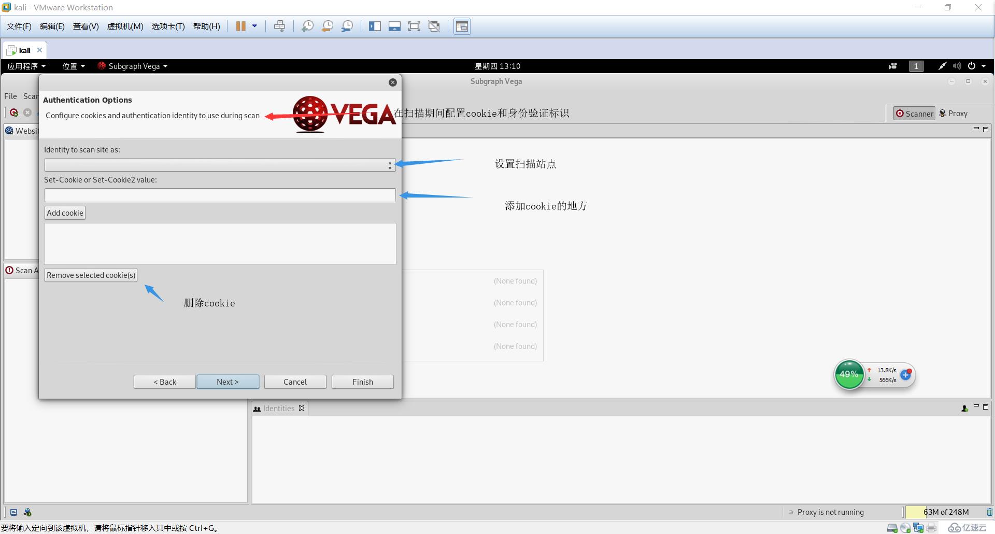995x534 pixels.
Task: Click the network connection icon in top bar
Action: coord(942,66)
